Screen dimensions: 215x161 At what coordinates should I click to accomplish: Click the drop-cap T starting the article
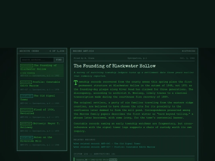pyautogui.click(x=76, y=83)
